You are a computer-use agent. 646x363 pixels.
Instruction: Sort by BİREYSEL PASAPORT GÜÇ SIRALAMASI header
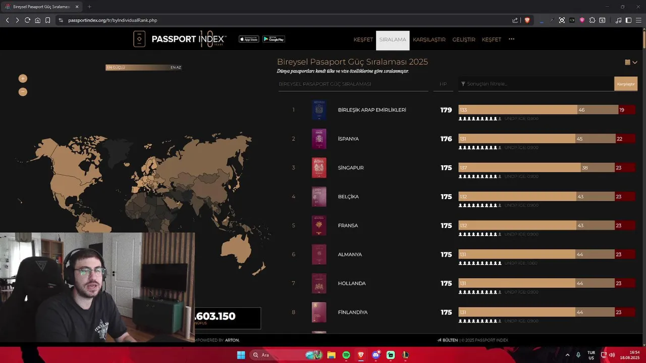(325, 84)
